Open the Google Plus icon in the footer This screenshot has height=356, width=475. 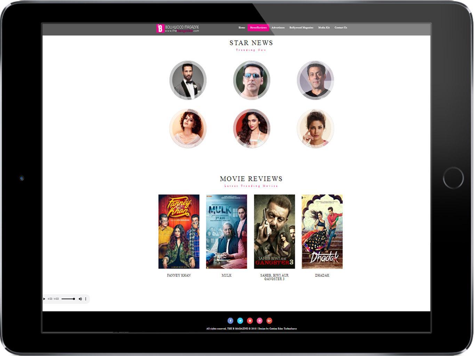point(269,321)
